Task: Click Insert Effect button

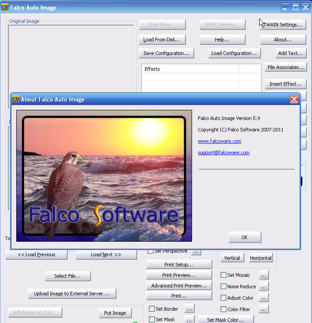Action: [286, 84]
